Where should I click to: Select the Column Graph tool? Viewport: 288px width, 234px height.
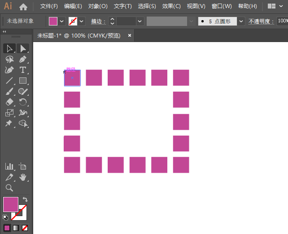9,166
